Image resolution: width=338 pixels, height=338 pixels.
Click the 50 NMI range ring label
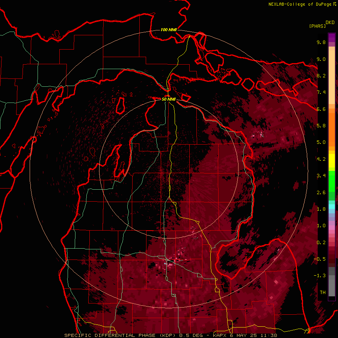point(169,99)
